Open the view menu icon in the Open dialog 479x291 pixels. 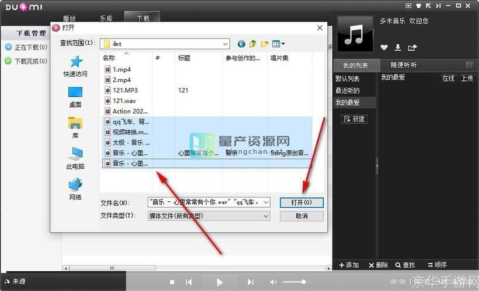coord(278,44)
